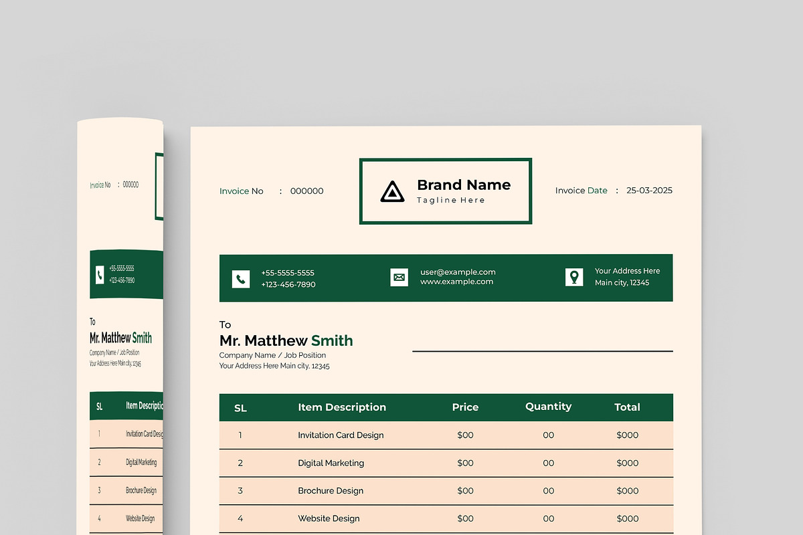The width and height of the screenshot is (803, 535).
Task: Click '+55-5555-5555' on the flat invoice
Action: click(288, 273)
